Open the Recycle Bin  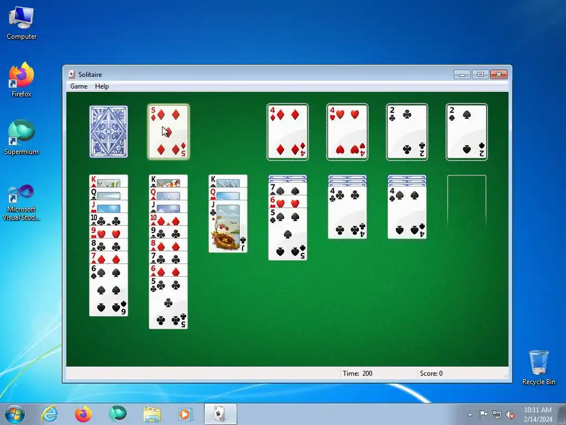coord(538,367)
